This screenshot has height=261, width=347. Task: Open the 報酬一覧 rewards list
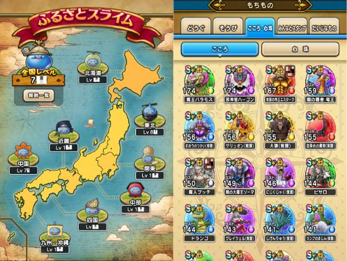pyautogui.click(x=39, y=96)
